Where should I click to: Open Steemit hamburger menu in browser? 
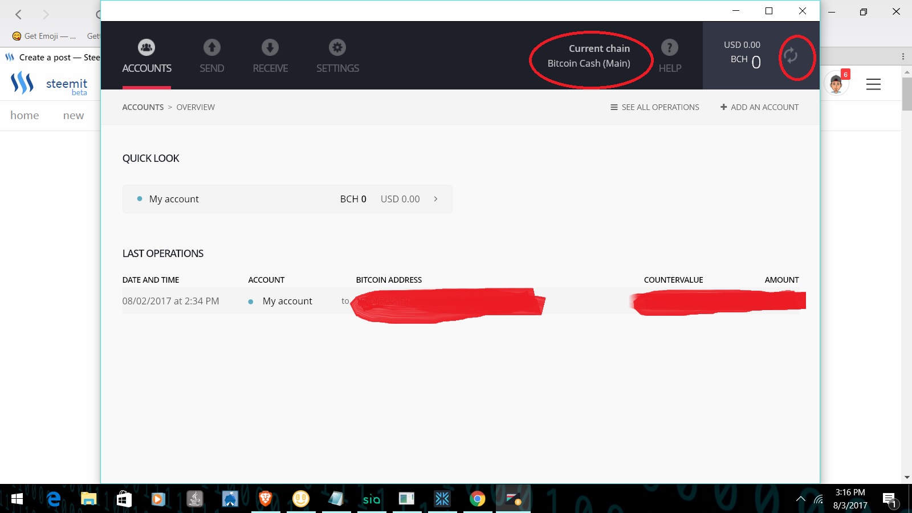click(x=873, y=84)
